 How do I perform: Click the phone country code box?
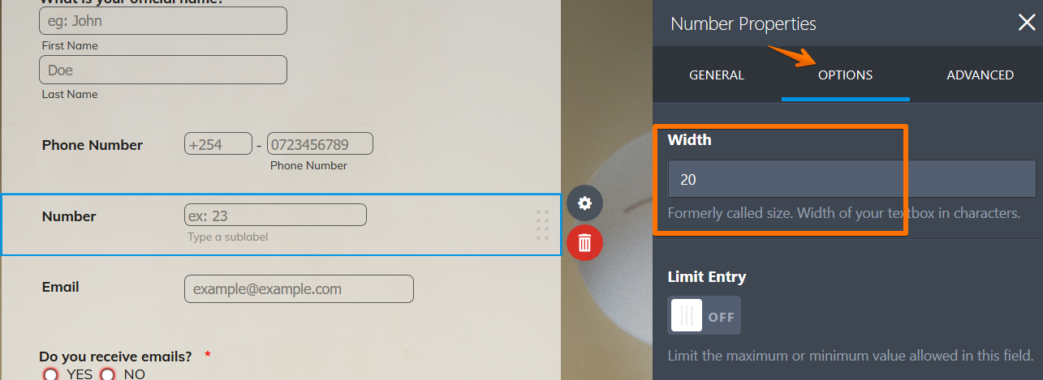(218, 145)
